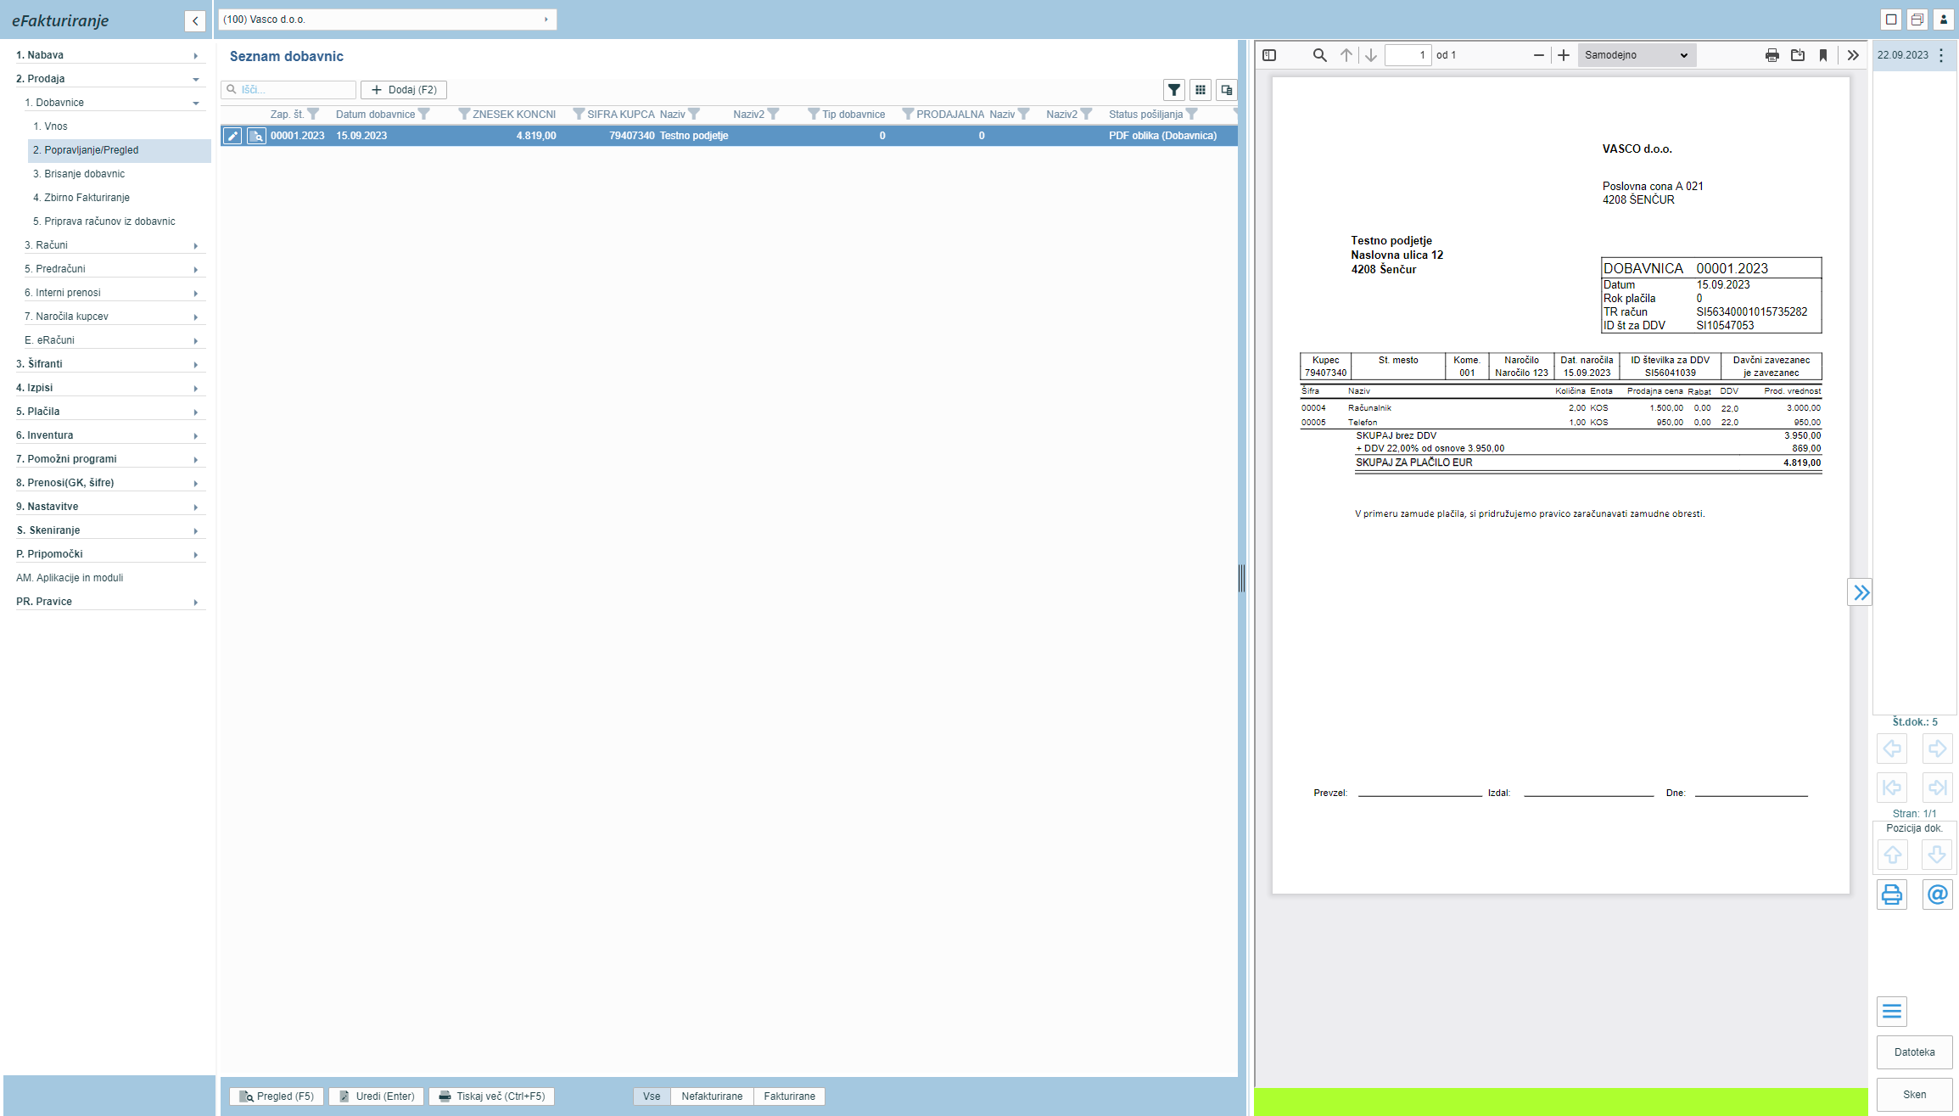
Task: Open the (100) Vasco d.o.o. company selector
Action: (x=387, y=20)
